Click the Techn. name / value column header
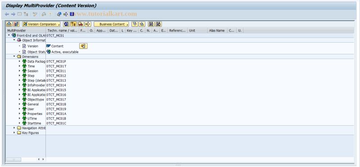Image resolution: width=360 pixels, height=167 pixels. pos(63,31)
